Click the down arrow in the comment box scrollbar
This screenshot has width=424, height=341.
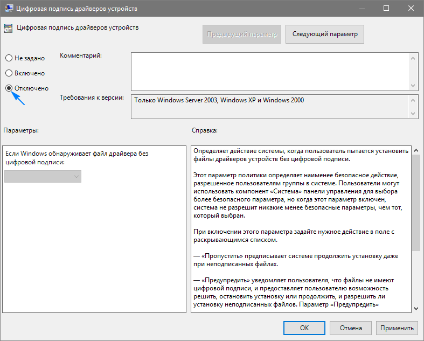tap(414, 85)
